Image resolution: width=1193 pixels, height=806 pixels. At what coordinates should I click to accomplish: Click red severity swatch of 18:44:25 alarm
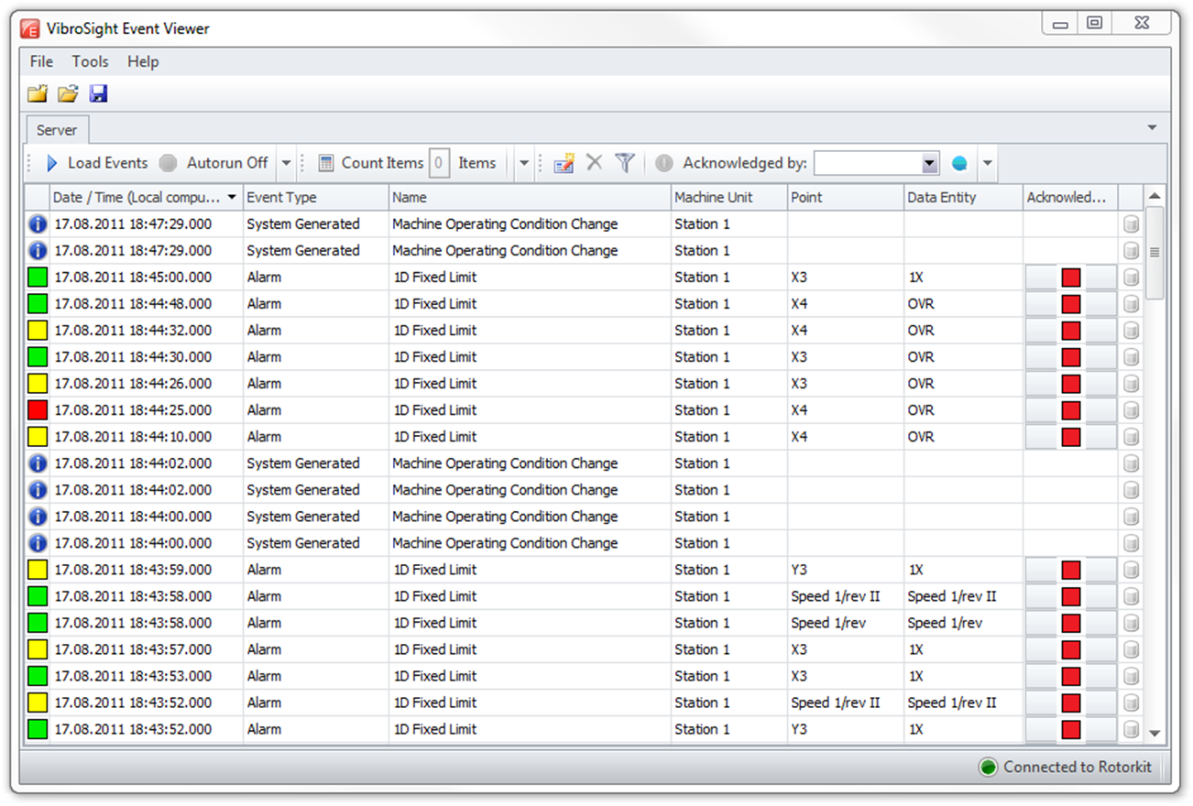[x=37, y=410]
